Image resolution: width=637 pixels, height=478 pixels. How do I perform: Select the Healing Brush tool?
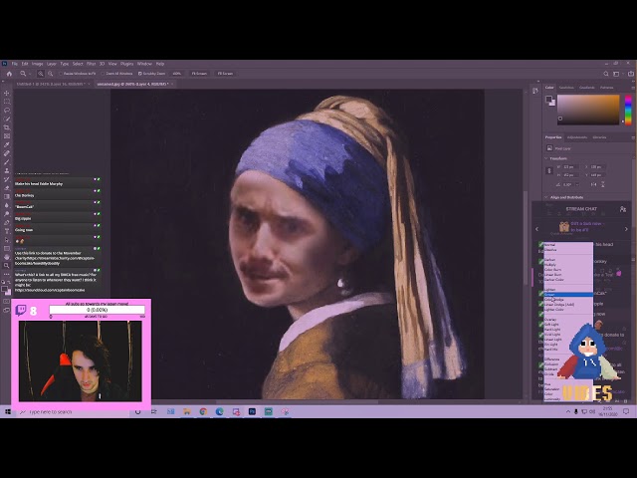coord(7,153)
